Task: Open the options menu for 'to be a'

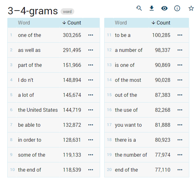Action: tap(180, 35)
